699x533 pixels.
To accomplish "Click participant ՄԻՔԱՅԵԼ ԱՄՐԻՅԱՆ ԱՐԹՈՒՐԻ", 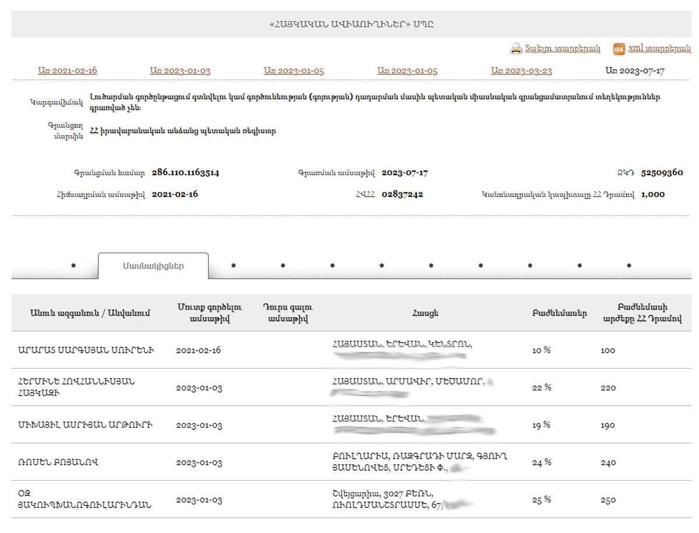I will 86,425.
